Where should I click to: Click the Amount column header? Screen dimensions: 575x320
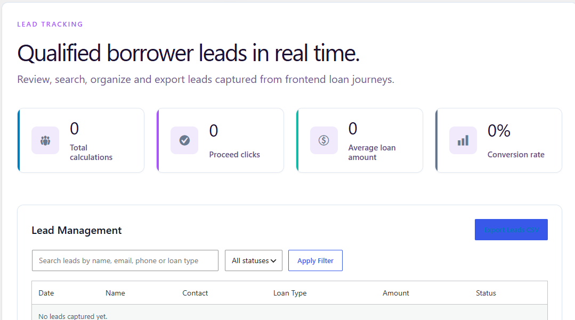[x=396, y=293]
